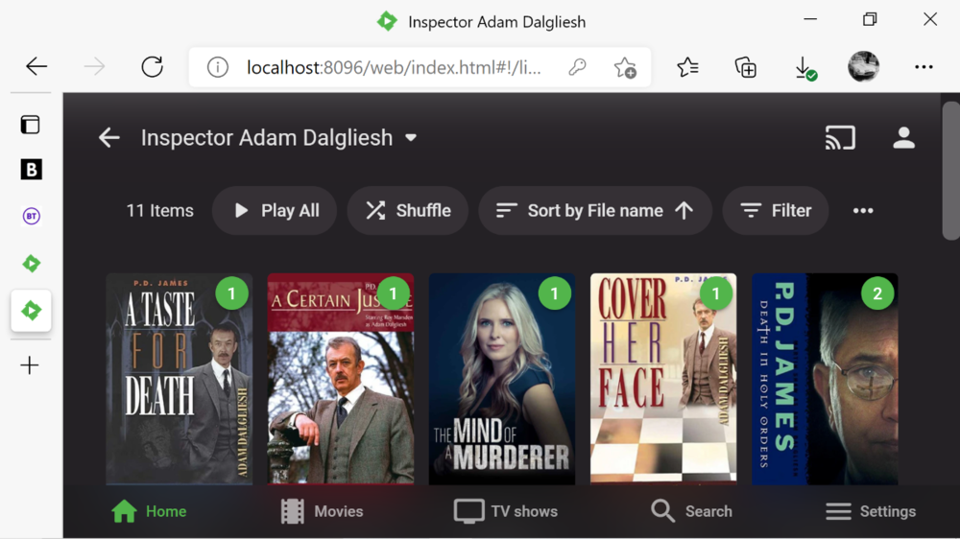
Task: Switch to the BT vertical tab
Action: click(x=32, y=216)
